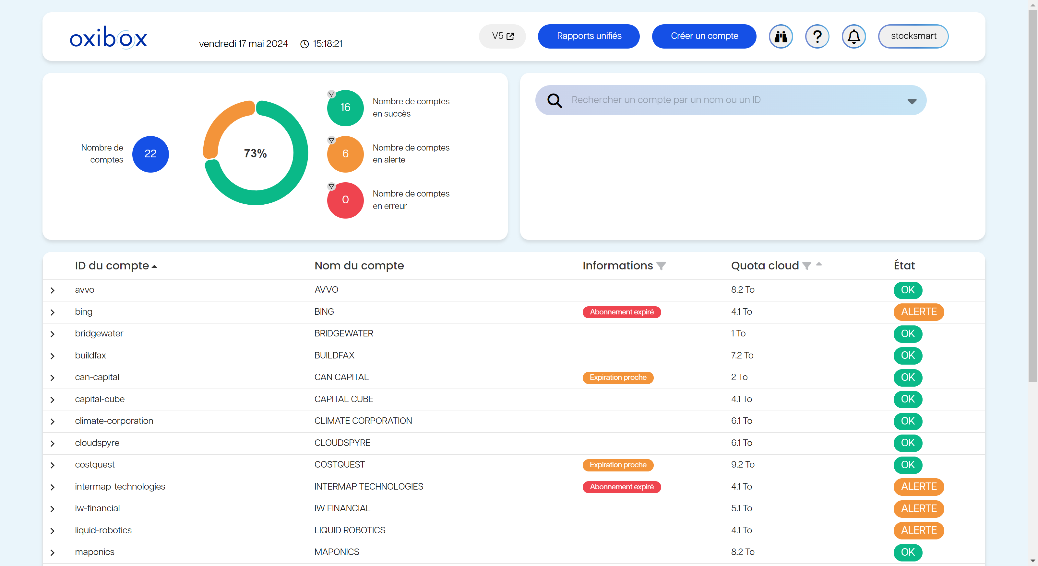Click Expiration proche badge on can-capital row
Image resolution: width=1038 pixels, height=566 pixels.
coord(618,378)
